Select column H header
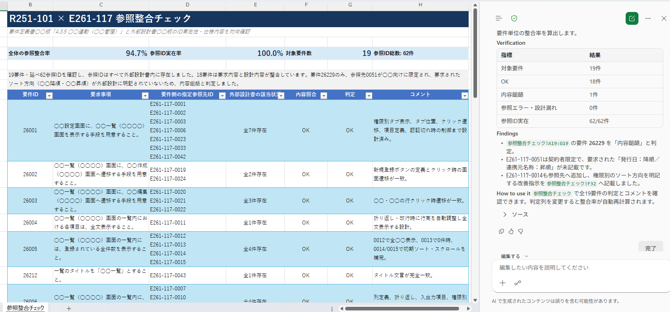This screenshot has width=670, height=312. (x=420, y=5)
